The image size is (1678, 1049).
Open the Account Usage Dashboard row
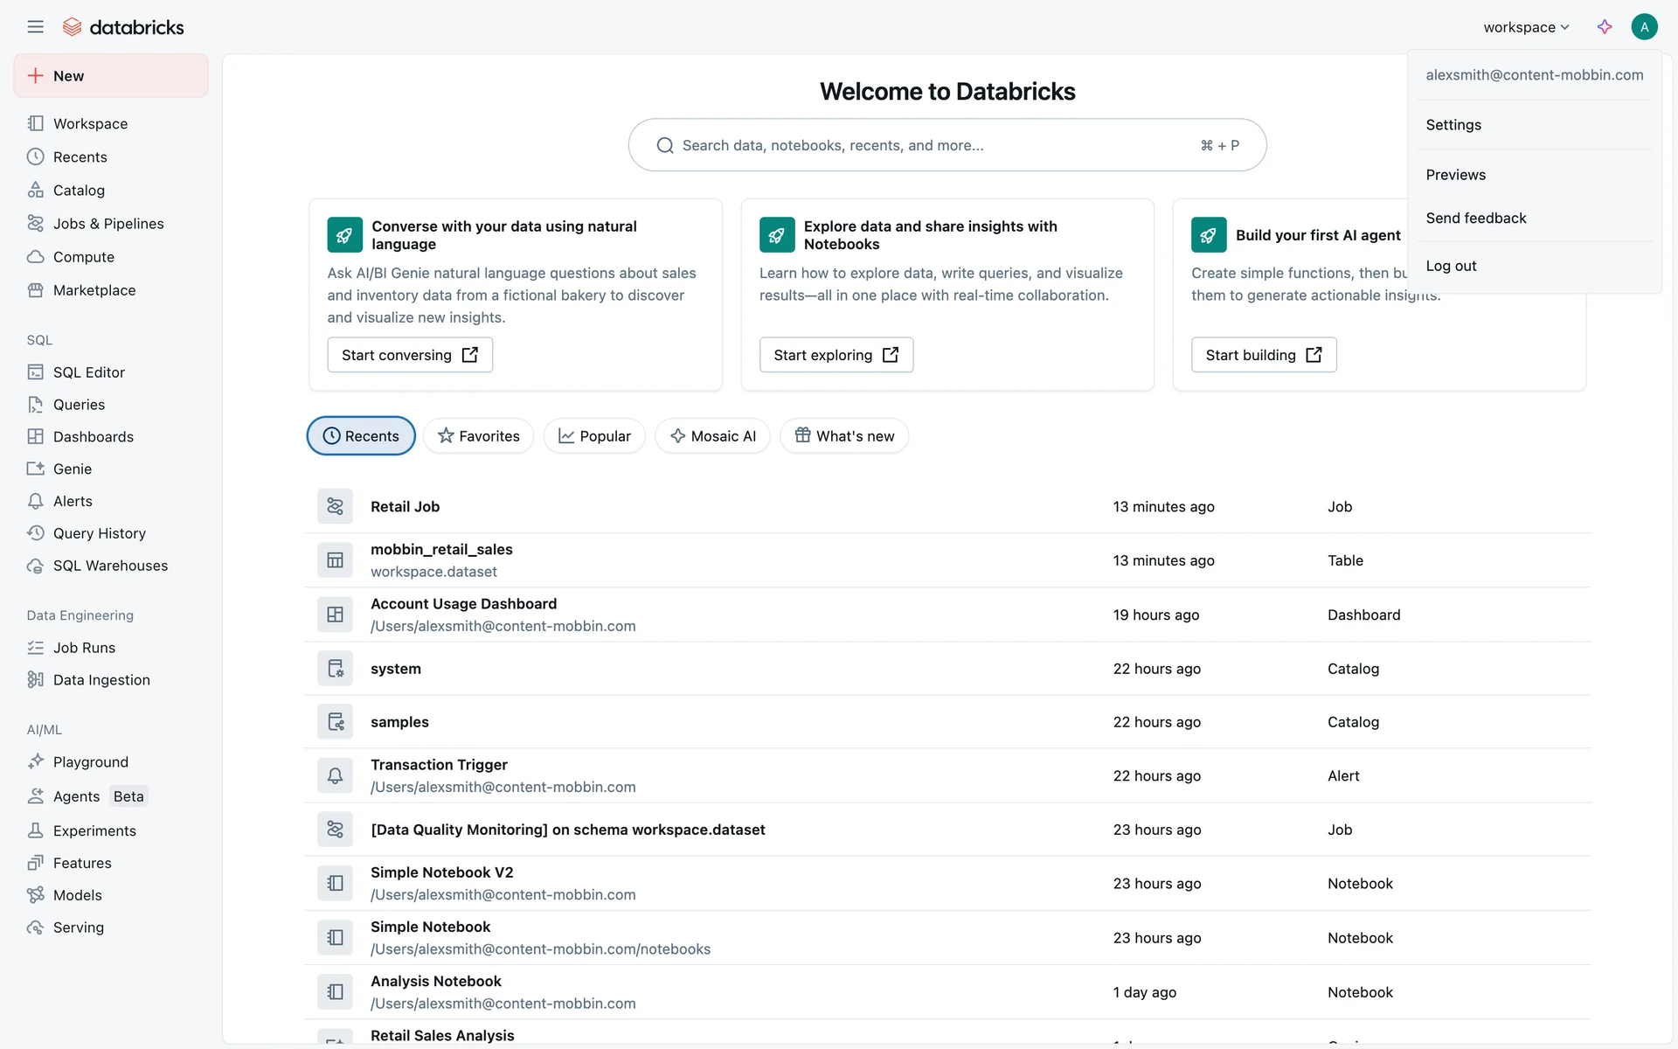pos(463,604)
